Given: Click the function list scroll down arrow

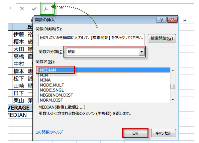Looking at the screenshot, I should pos(173,100).
